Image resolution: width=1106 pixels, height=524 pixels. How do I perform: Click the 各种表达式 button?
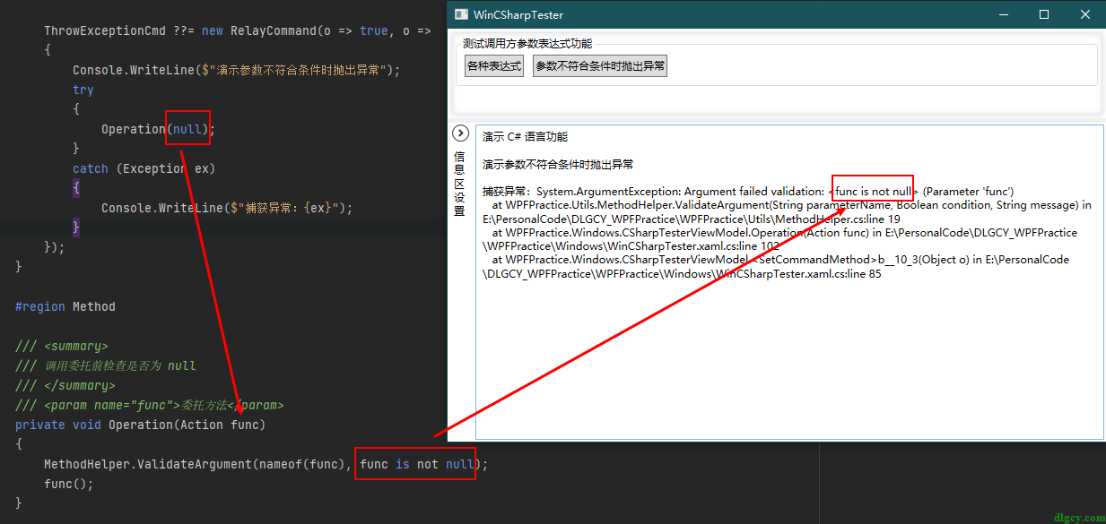(494, 66)
